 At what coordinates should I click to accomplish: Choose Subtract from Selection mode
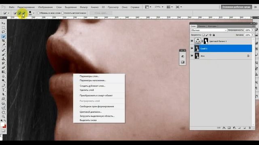(24, 13)
